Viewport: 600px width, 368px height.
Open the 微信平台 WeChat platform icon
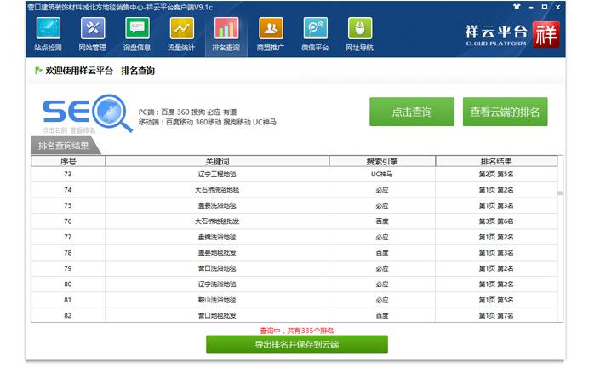[315, 34]
